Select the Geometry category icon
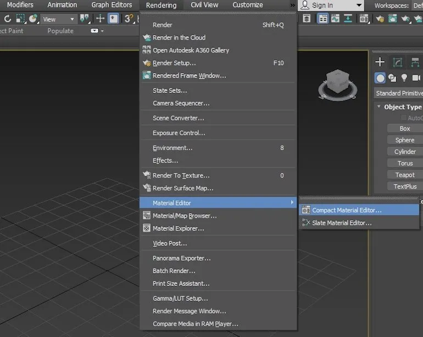 click(x=380, y=78)
